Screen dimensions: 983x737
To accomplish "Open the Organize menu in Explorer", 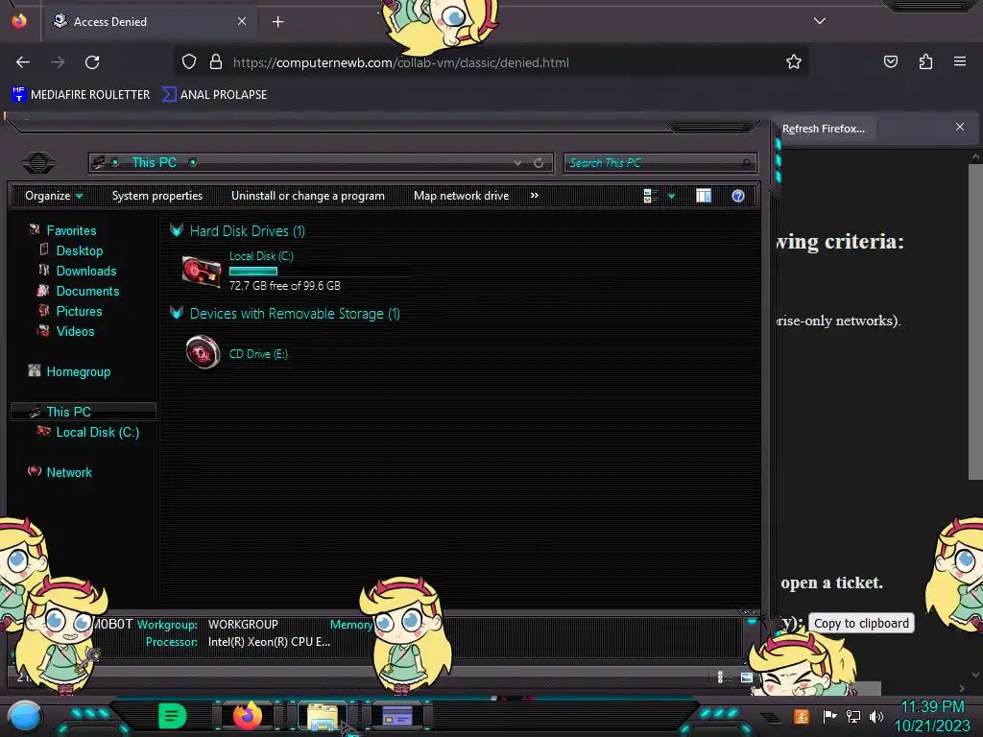I will pos(54,196).
